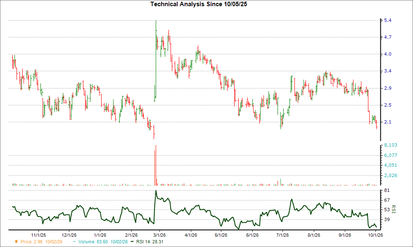Click the chart title 'Technical Analysis Since 10/05/25'
The image size is (413, 247).
(x=199, y=4)
